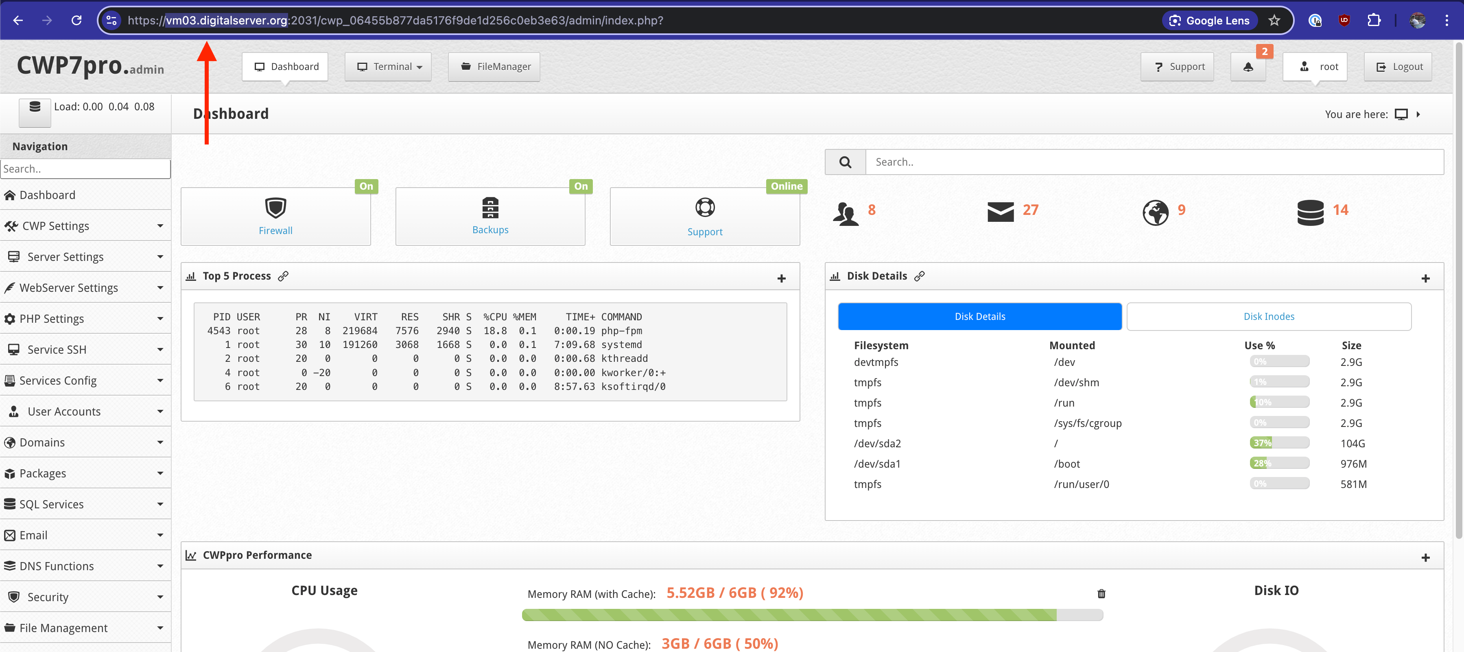
Task: Click the CWP7pro.admin logo
Action: tap(90, 66)
